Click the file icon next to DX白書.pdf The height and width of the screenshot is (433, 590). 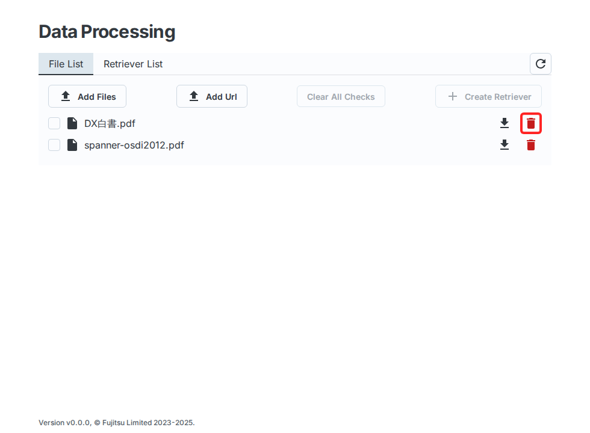point(72,123)
